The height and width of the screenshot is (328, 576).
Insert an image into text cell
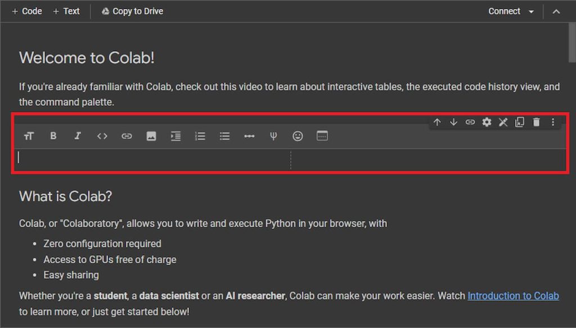(151, 136)
